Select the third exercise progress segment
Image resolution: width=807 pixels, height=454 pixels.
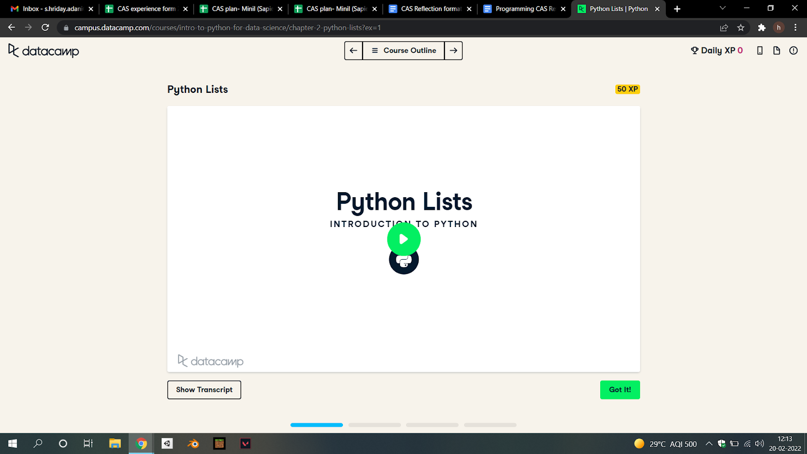pyautogui.click(x=432, y=425)
